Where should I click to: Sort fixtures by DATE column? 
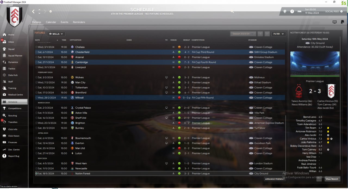point(37,40)
